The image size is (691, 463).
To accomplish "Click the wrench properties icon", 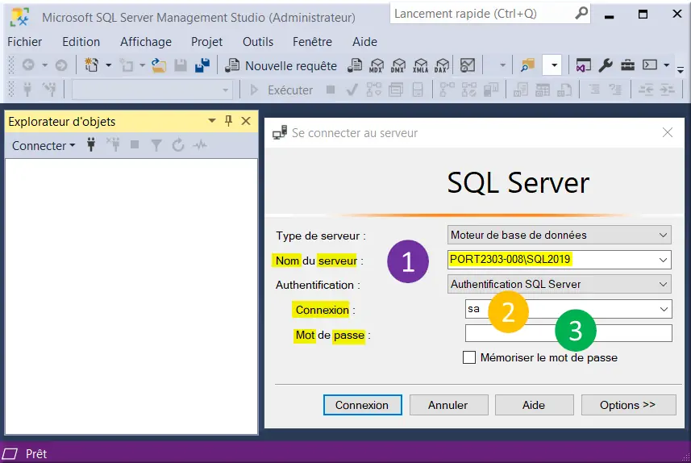I will click(x=606, y=65).
